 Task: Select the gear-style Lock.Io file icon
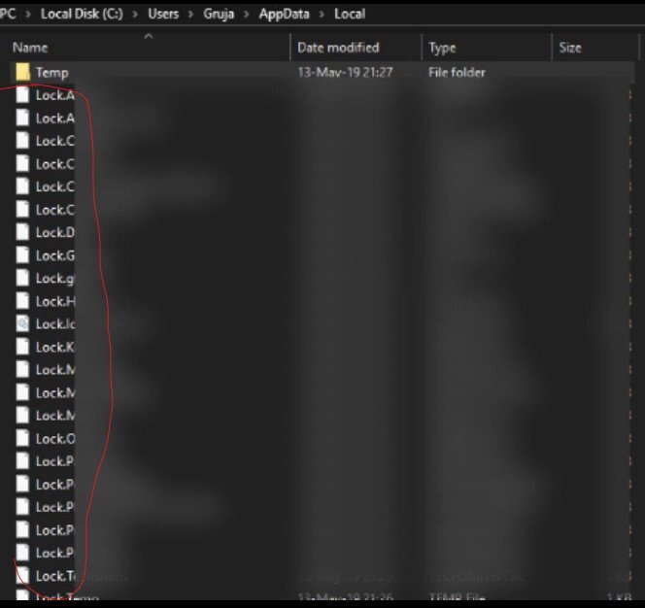[22, 323]
